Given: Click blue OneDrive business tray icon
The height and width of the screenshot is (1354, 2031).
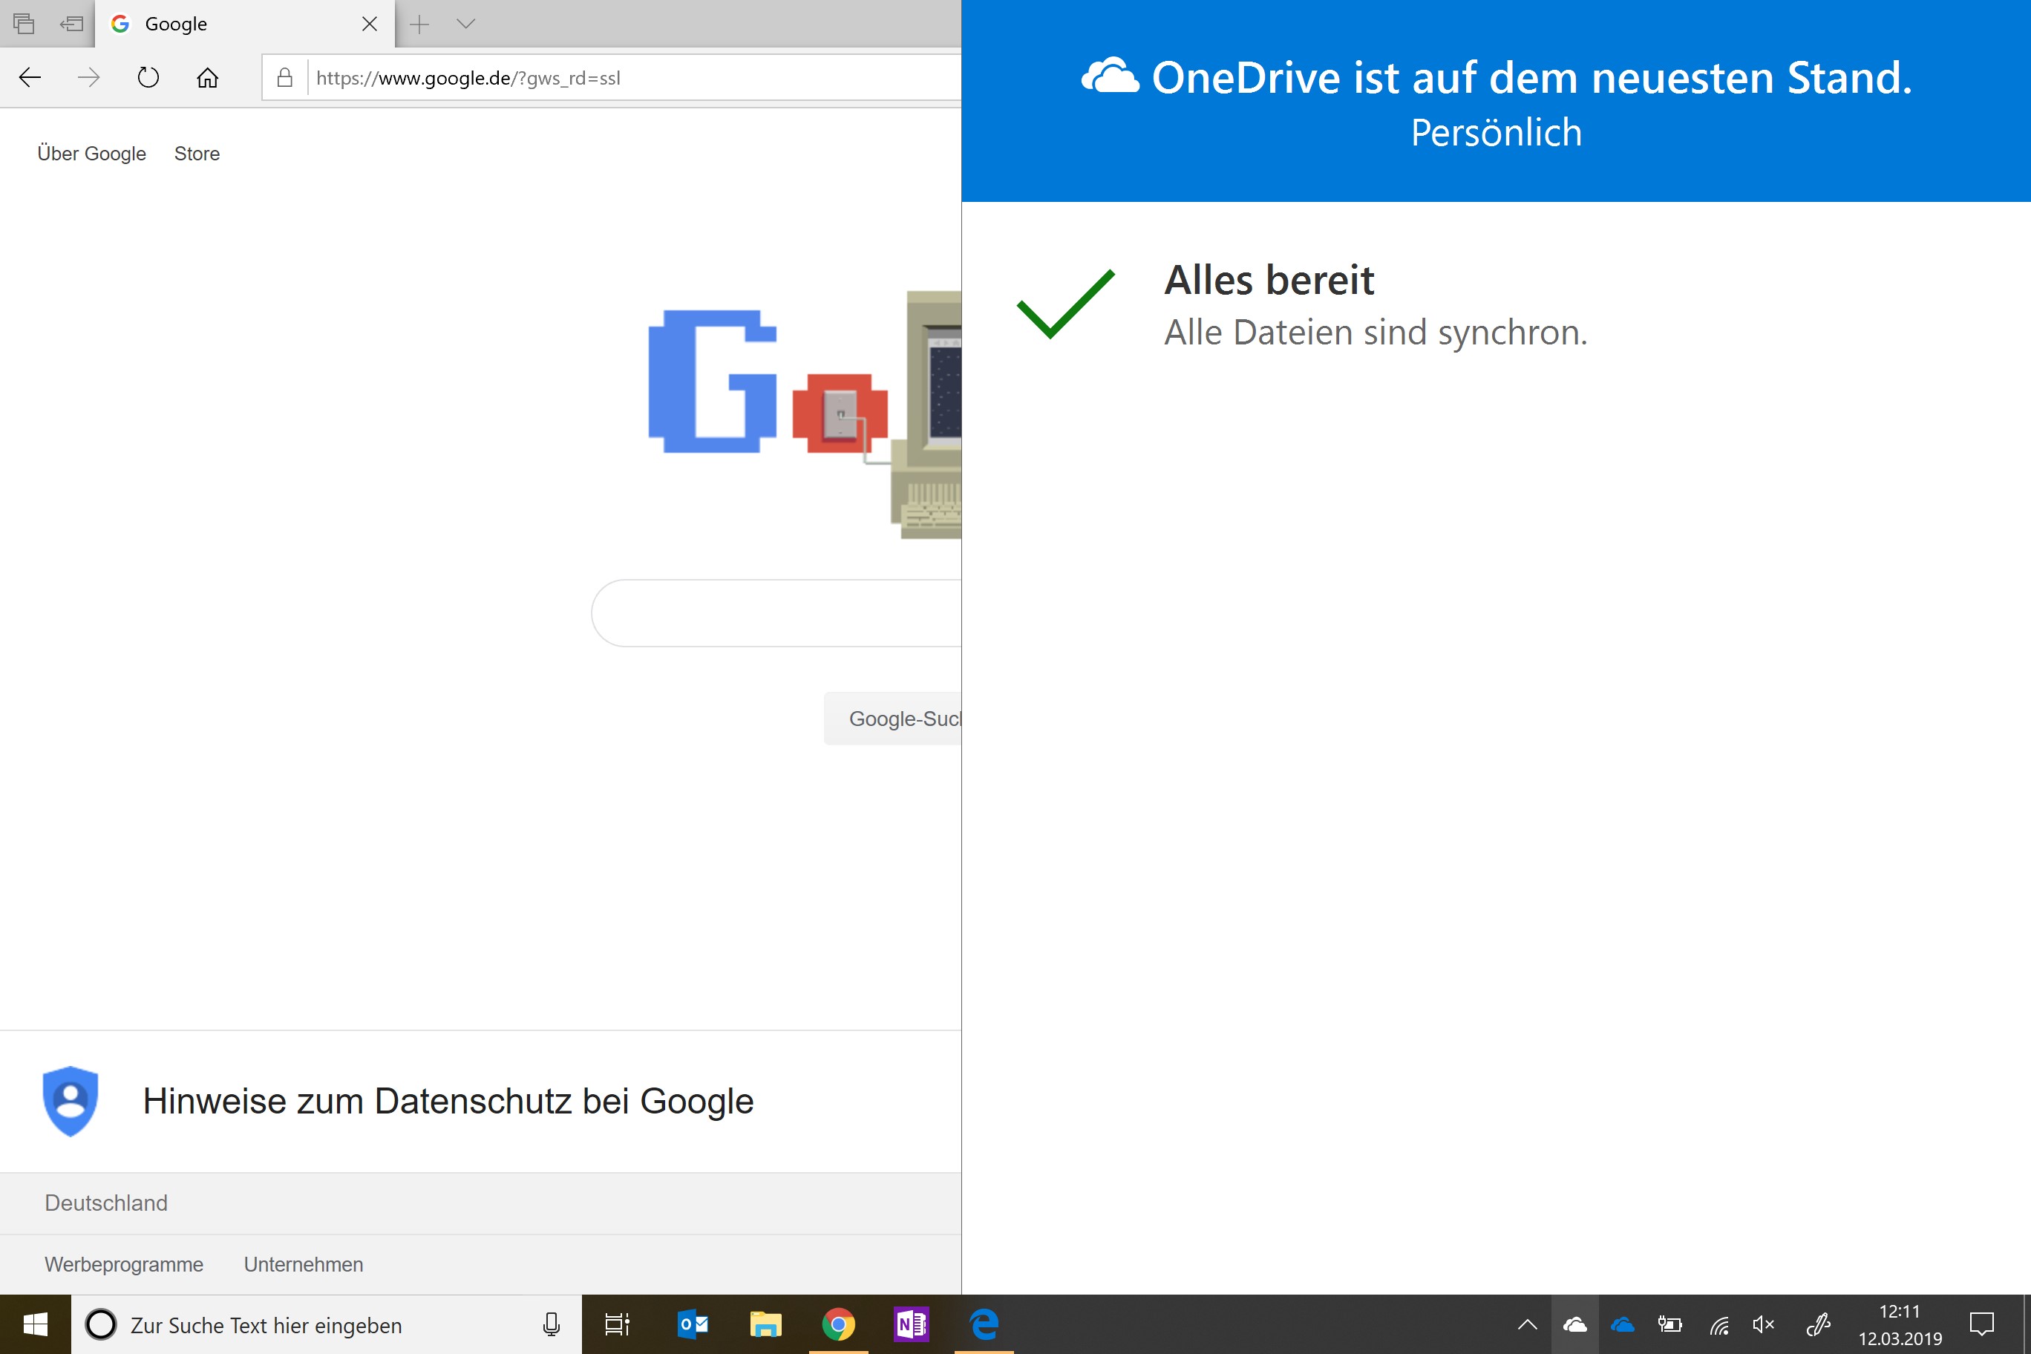Looking at the screenshot, I should [x=1623, y=1324].
